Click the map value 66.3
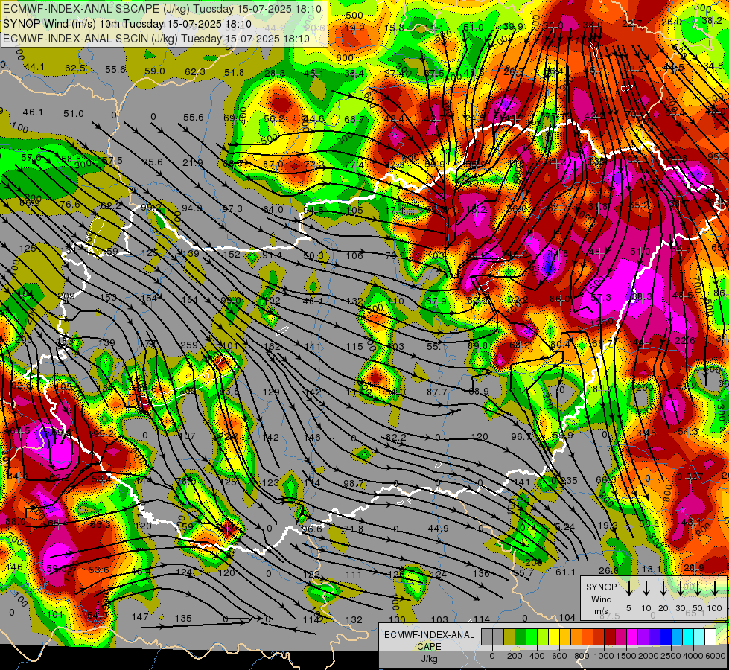Viewport: 729px width, 670px height. pos(606,480)
